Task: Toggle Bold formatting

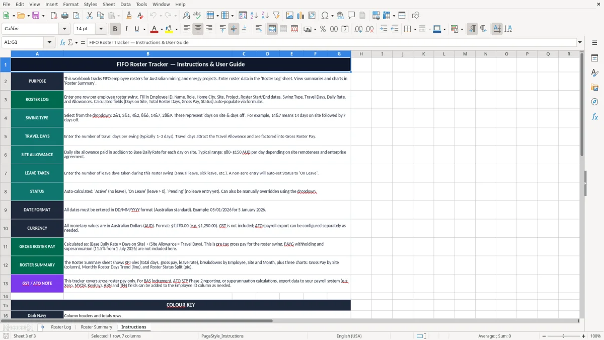Action: [x=115, y=29]
